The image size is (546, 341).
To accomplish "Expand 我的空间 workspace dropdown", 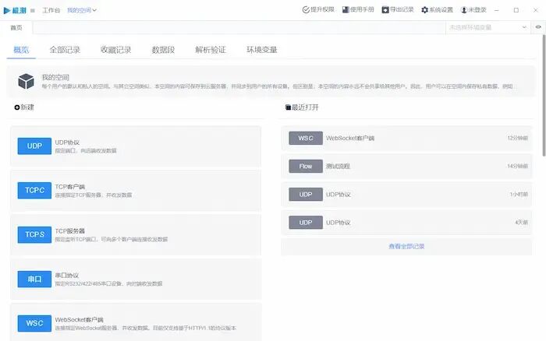I will point(82,10).
